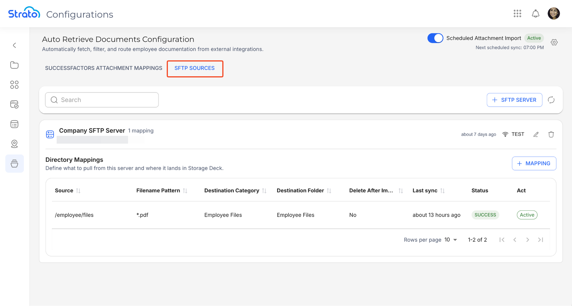Viewport: 572px width, 306px height.
Task: Select the highlighted storage sidebar icon
Action: (14, 164)
